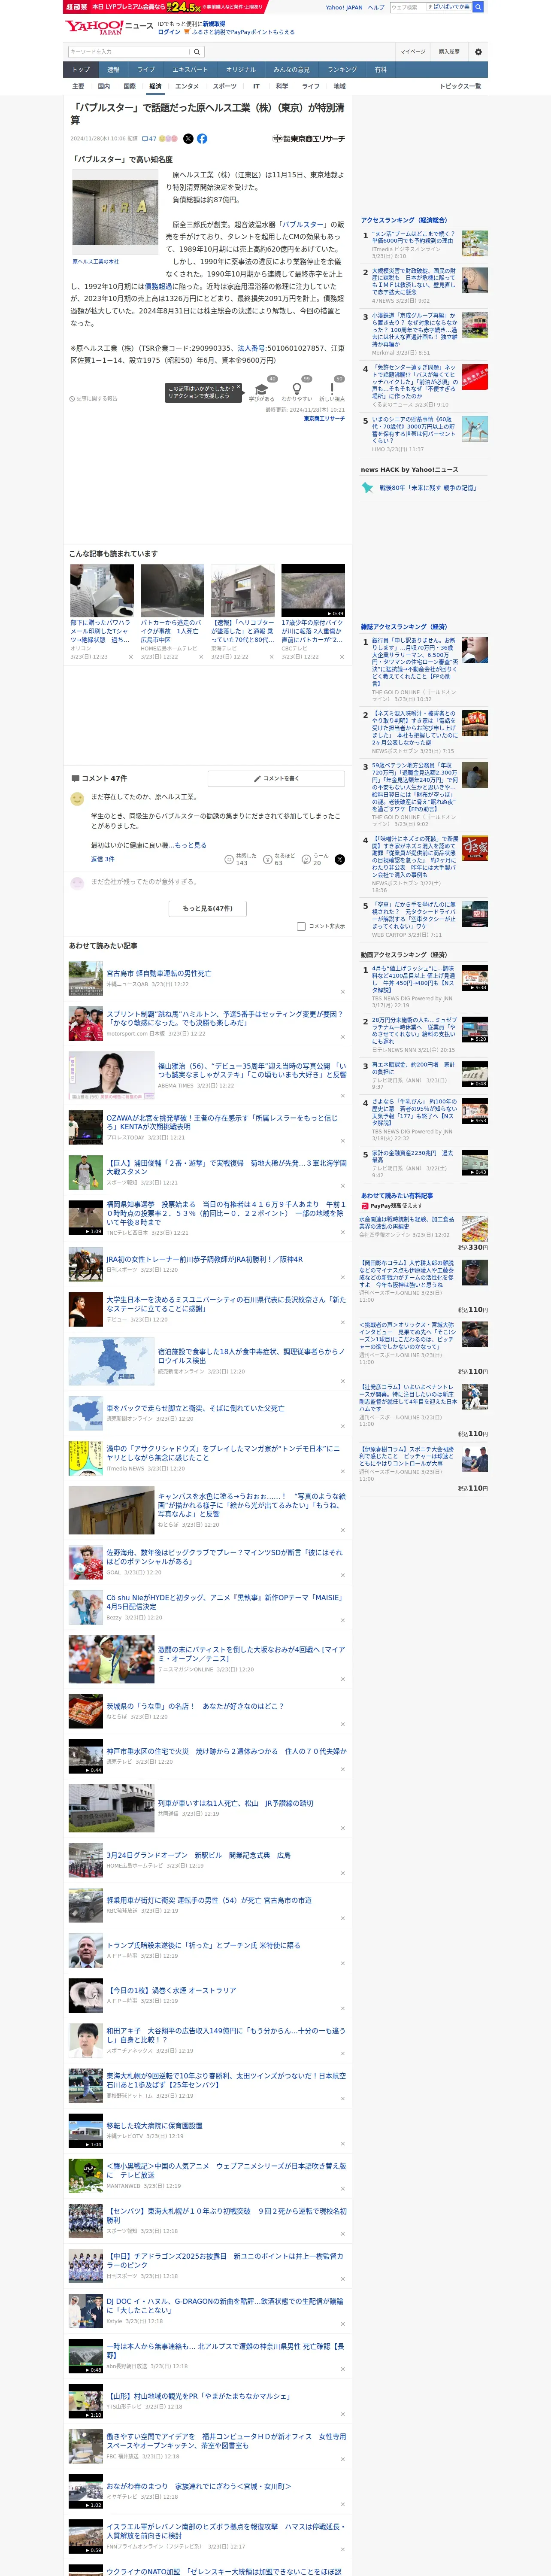Open the ランキング tab
Viewport: 551px width, 2576px height.
pos(342,70)
